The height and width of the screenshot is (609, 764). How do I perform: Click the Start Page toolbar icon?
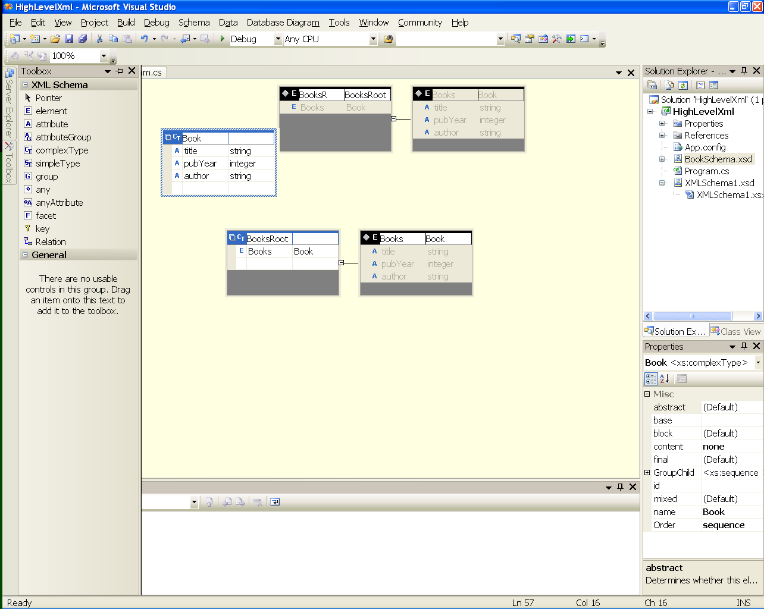click(571, 39)
